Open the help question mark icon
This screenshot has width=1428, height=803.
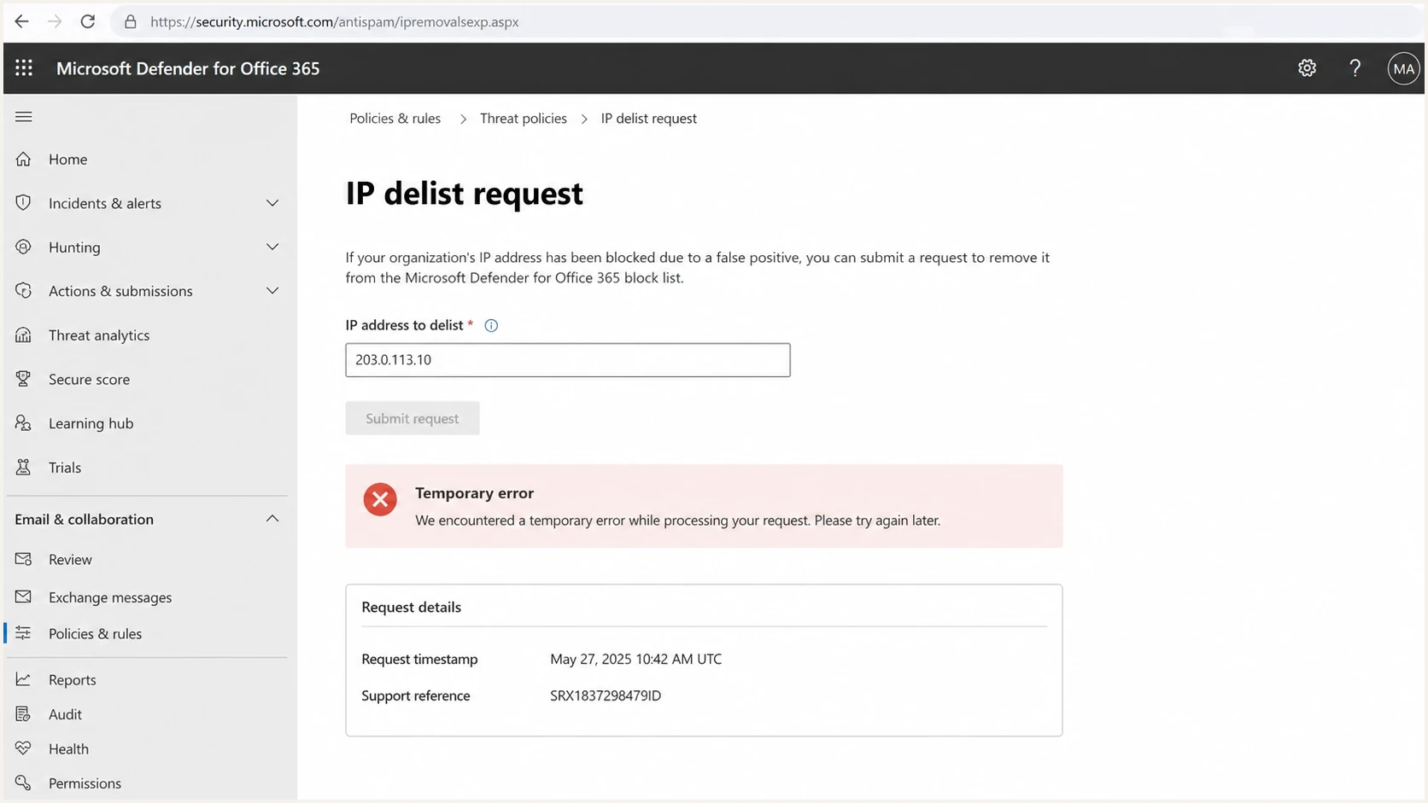click(x=1355, y=68)
